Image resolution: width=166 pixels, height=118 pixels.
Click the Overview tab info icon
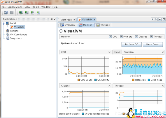pyautogui.click(x=62, y=25)
